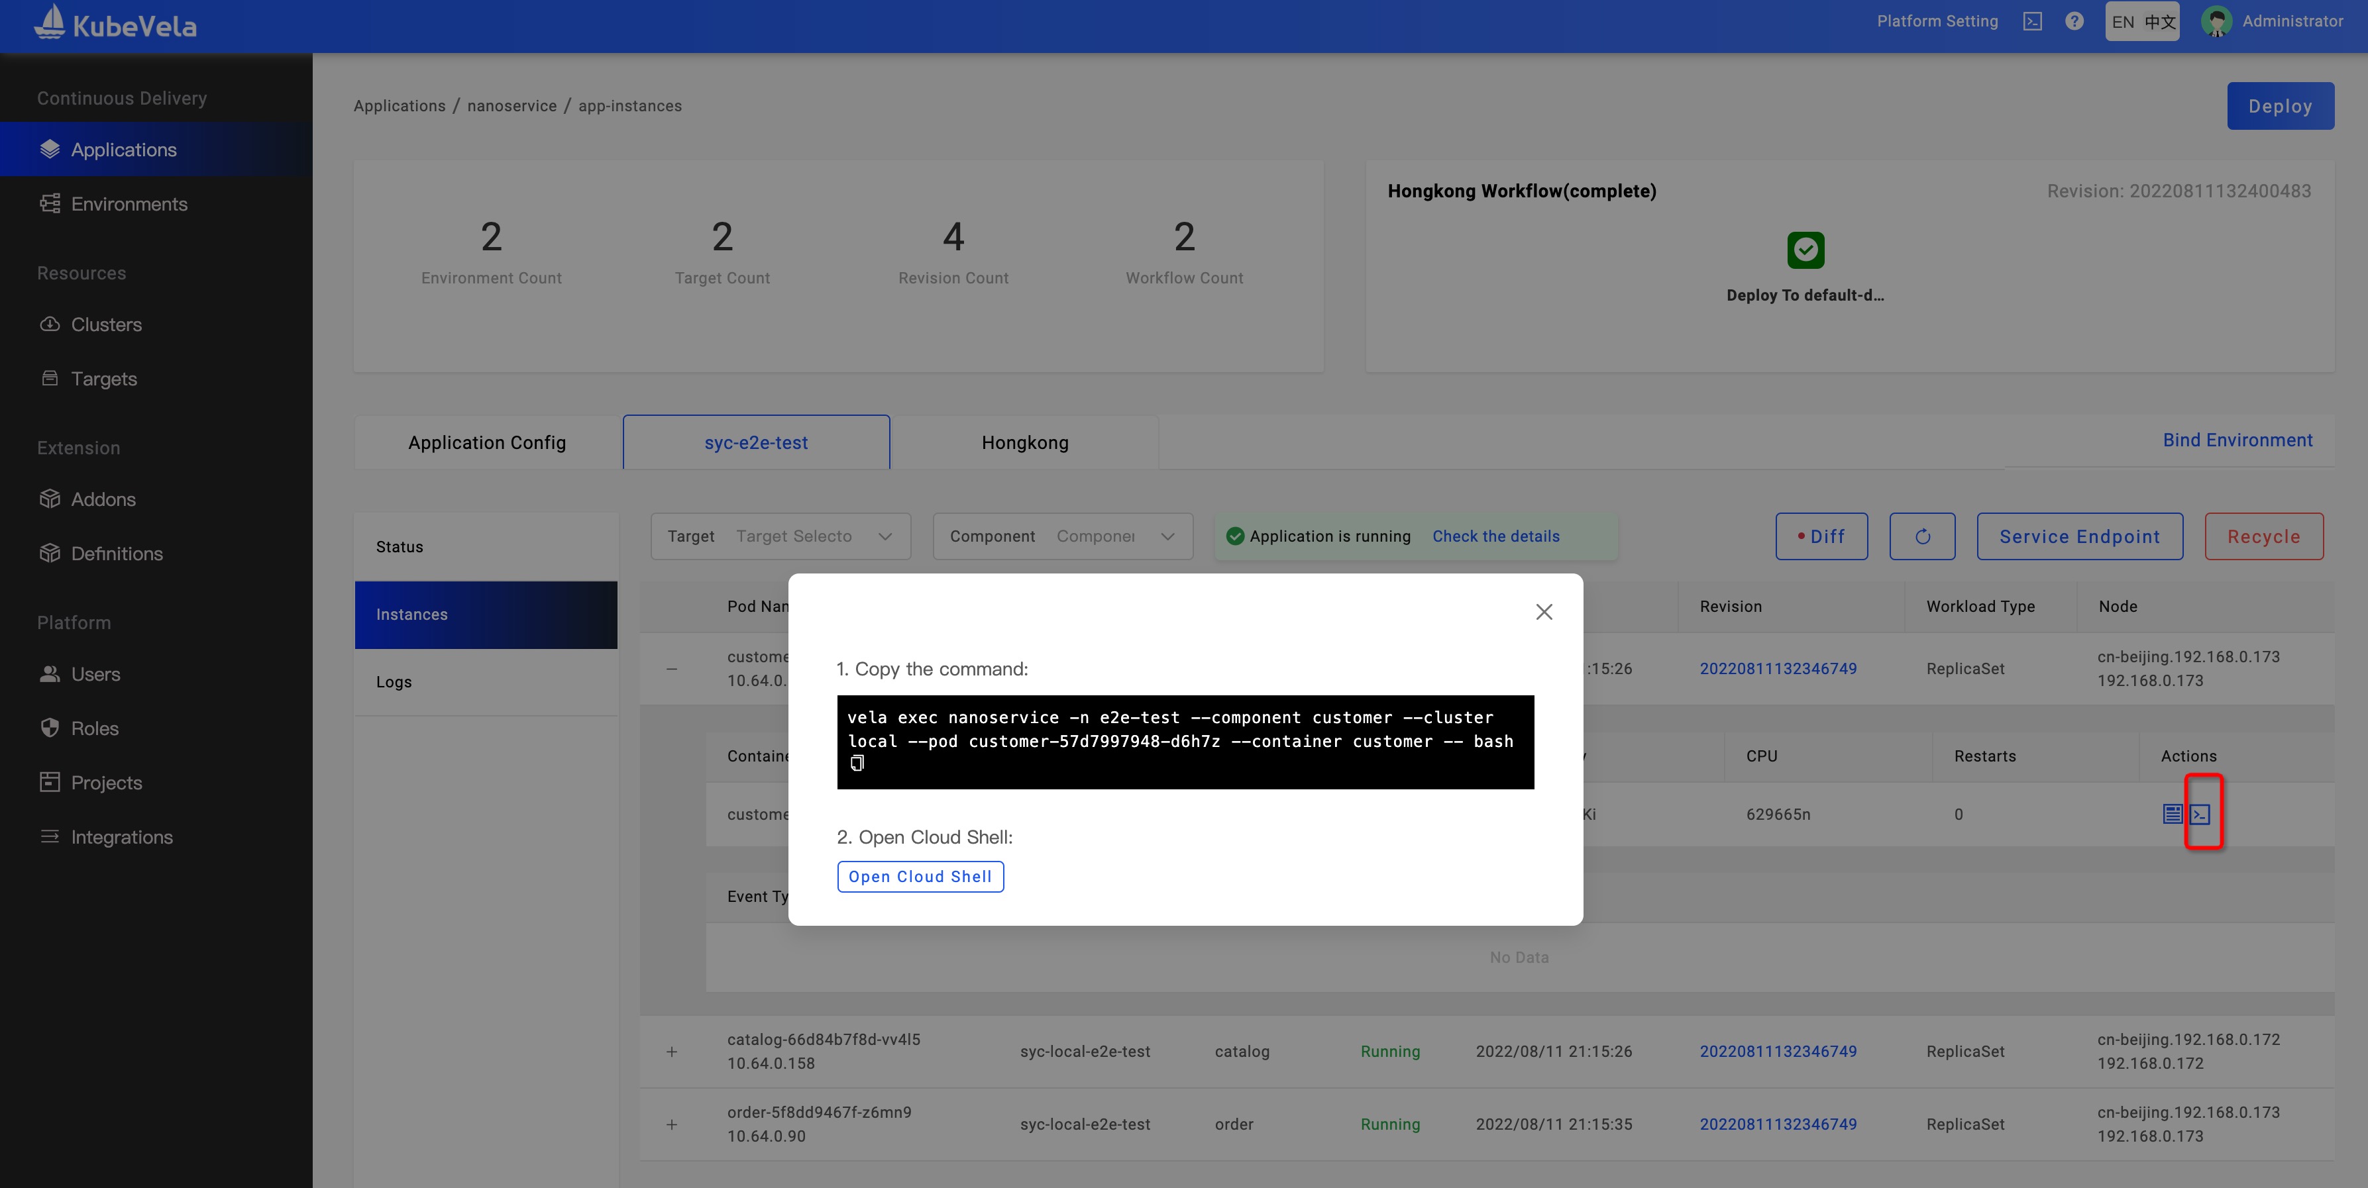Toggle the EN/中文 language switch
This screenshot has height=1188, width=2368.
2142,22
